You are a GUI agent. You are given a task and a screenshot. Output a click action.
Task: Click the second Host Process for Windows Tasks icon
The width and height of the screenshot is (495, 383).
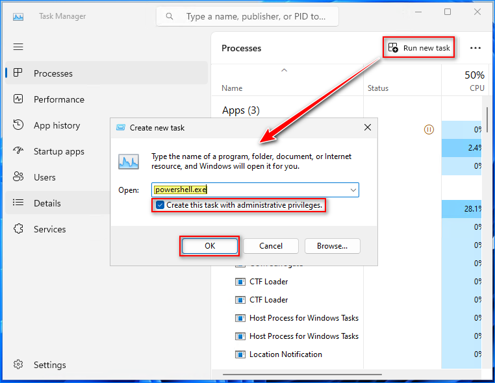[x=240, y=336]
